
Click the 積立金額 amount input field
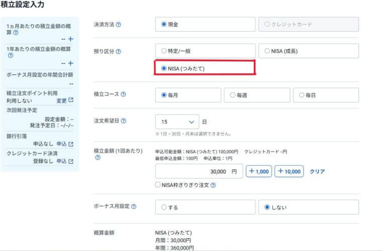(199, 172)
